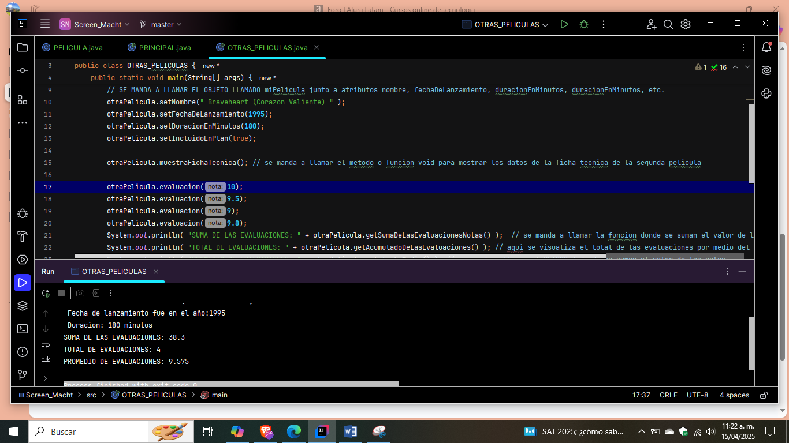
Task: Close OTRAS_PELICULAS Run panel tab
Action: (x=156, y=271)
